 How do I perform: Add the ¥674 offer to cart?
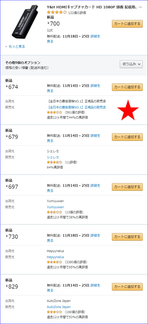[127, 87]
